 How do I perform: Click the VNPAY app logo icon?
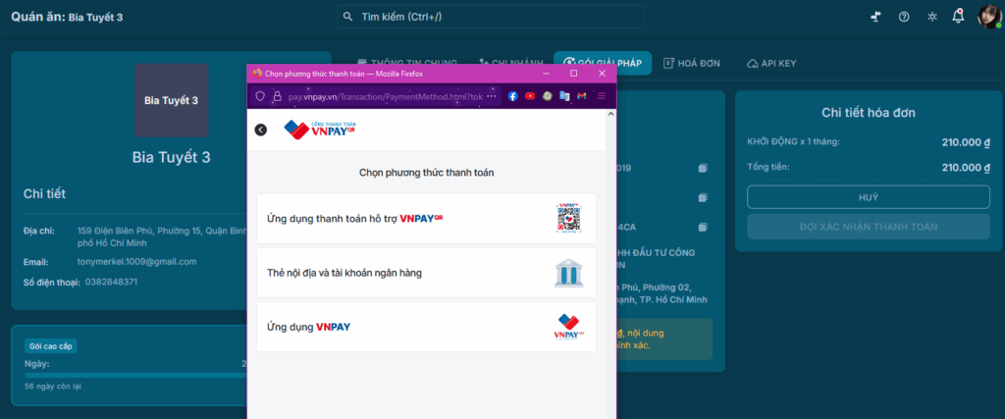coord(569,327)
